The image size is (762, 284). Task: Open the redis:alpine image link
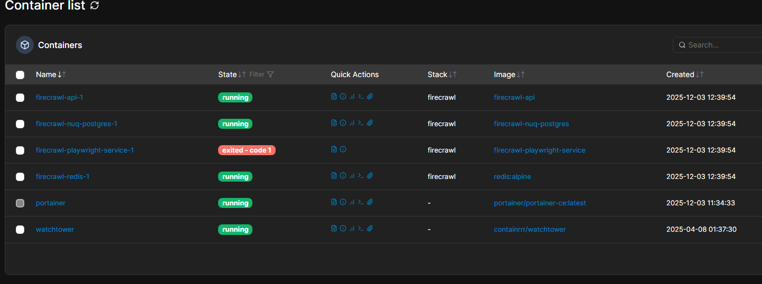tap(512, 176)
